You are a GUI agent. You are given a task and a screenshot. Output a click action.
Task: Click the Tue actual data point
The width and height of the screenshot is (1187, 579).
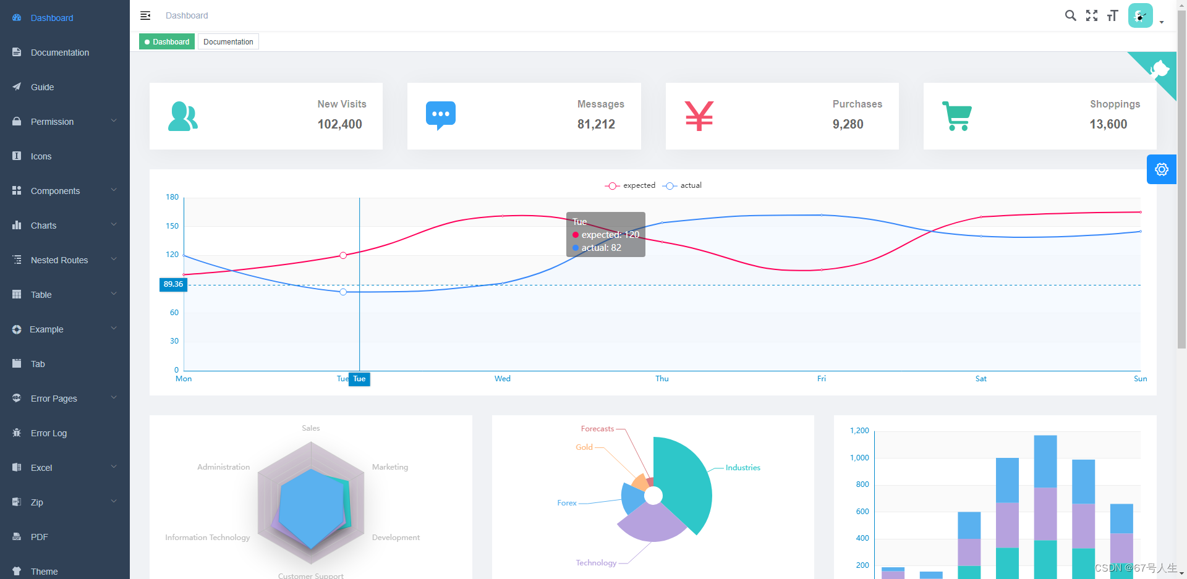coord(343,292)
